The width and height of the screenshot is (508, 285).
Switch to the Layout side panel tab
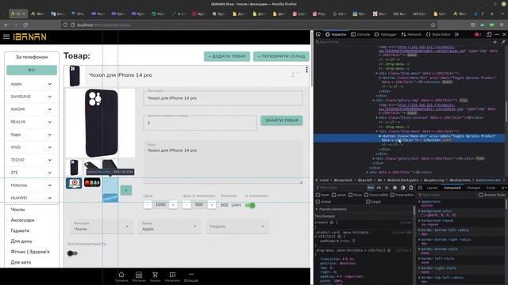[432, 188]
